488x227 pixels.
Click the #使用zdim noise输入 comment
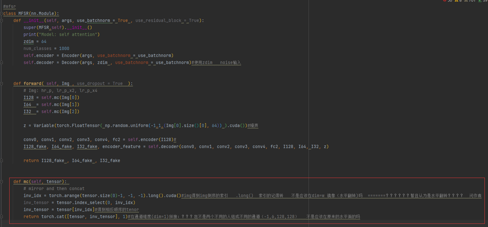216,62
